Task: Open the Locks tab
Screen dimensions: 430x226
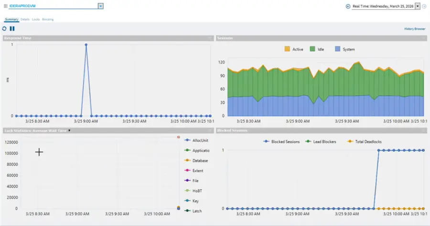Action: tap(36, 20)
